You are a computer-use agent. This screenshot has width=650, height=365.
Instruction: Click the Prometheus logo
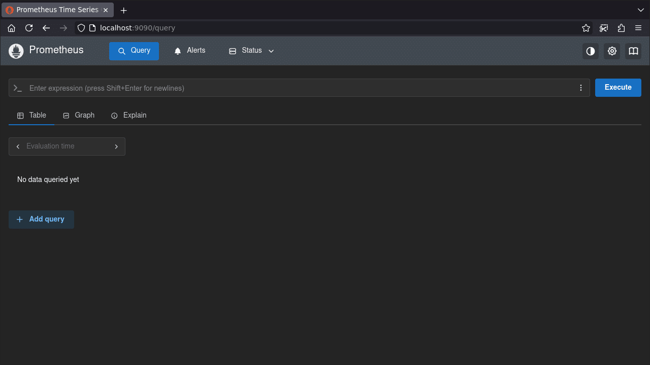tap(16, 51)
